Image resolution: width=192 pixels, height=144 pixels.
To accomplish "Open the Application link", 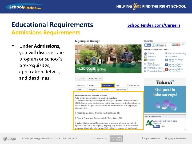I will point(152,57).
